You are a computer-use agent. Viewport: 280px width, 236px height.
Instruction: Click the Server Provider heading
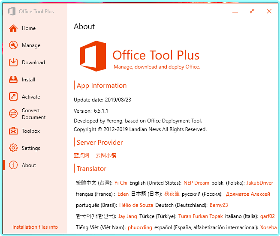99,142
